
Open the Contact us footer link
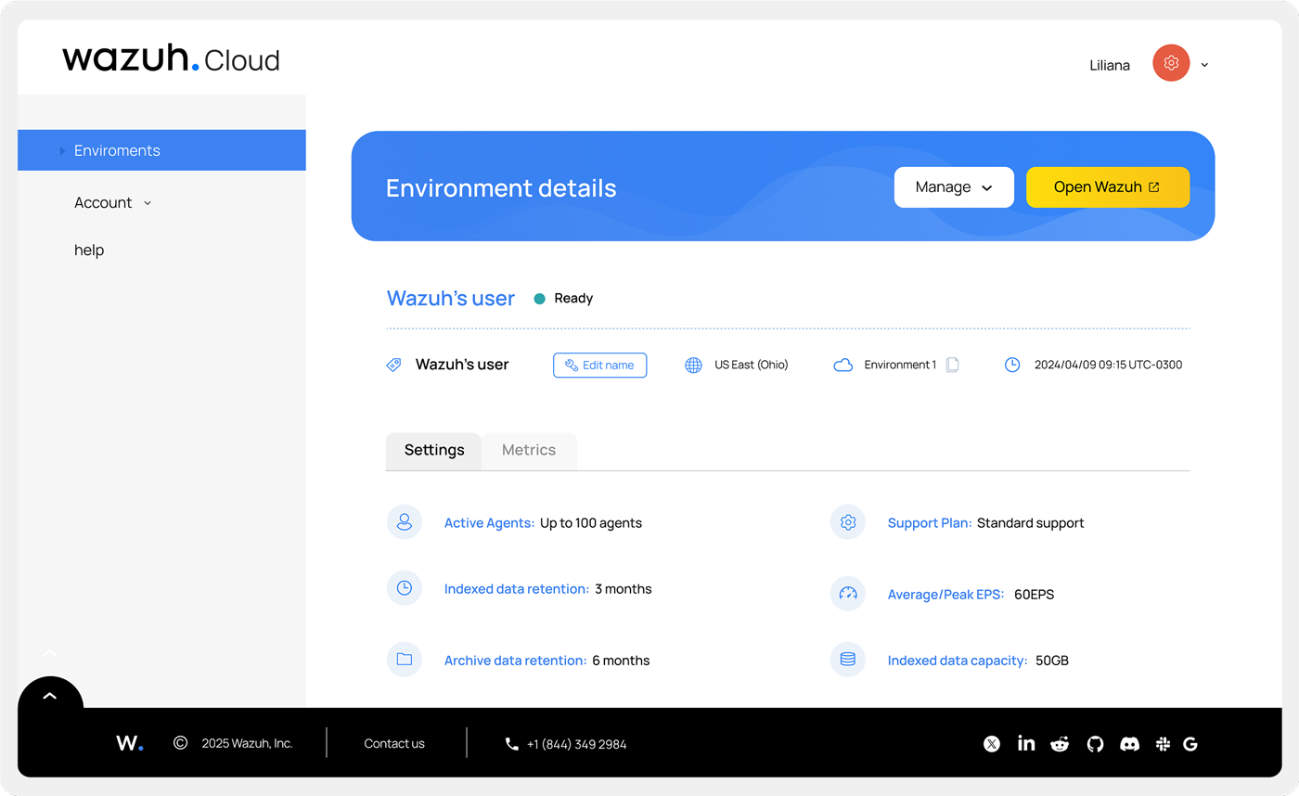coord(394,744)
